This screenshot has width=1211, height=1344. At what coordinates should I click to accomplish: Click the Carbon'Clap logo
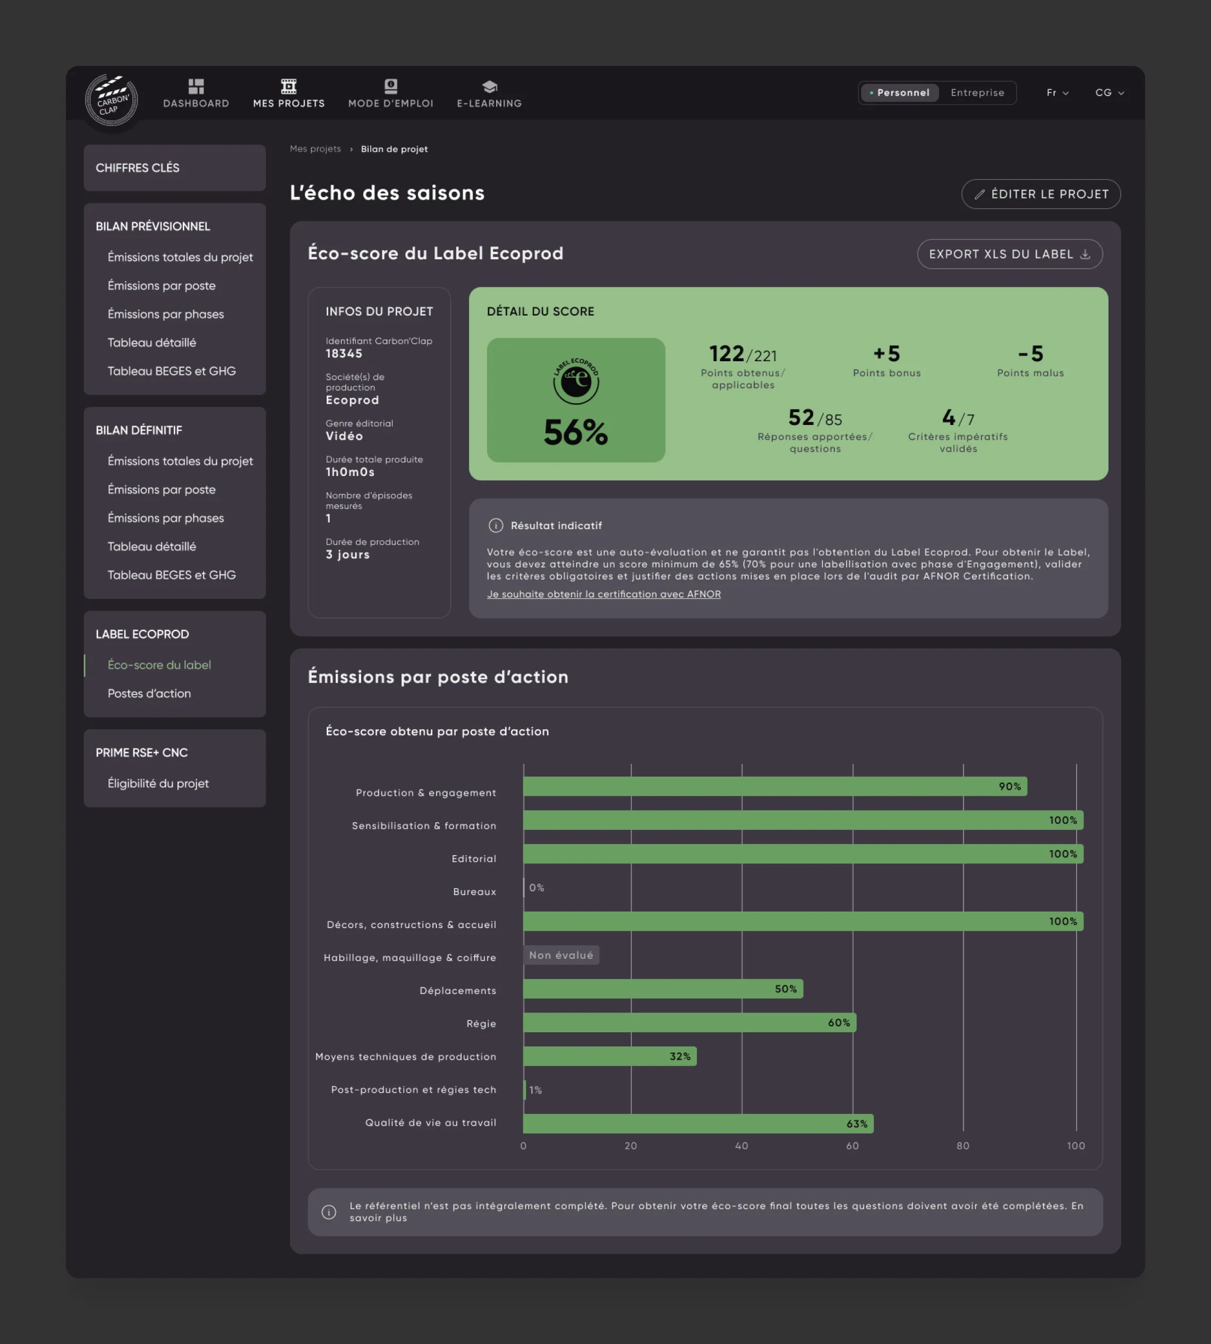click(x=111, y=100)
